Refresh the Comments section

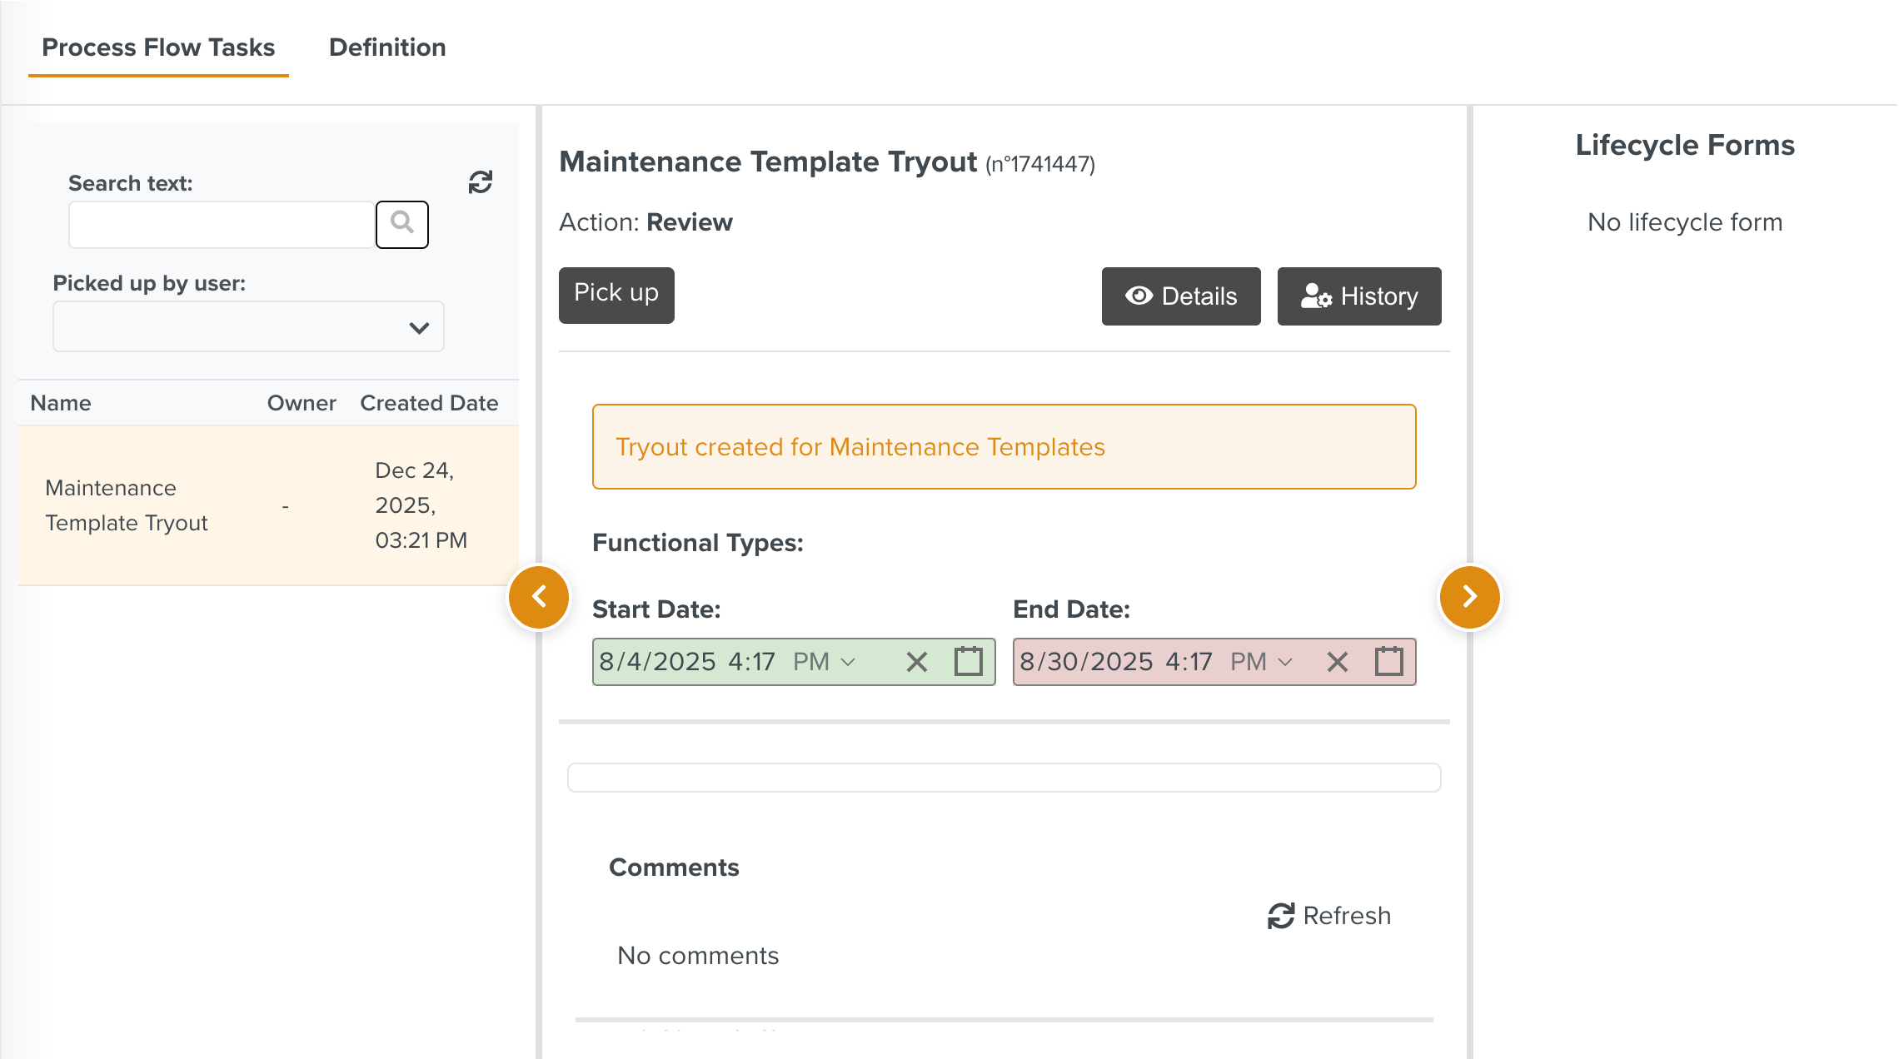click(1329, 916)
